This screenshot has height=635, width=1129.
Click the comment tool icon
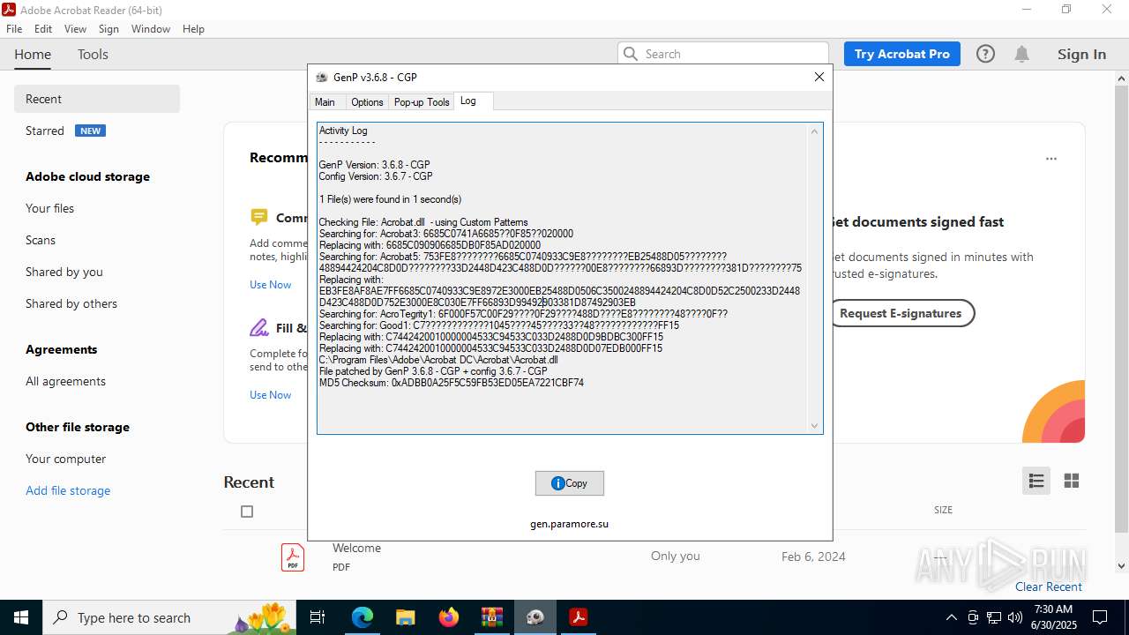tap(258, 217)
